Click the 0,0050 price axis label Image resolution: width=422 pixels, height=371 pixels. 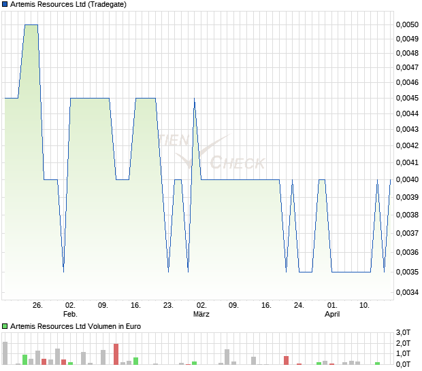[x=407, y=24]
